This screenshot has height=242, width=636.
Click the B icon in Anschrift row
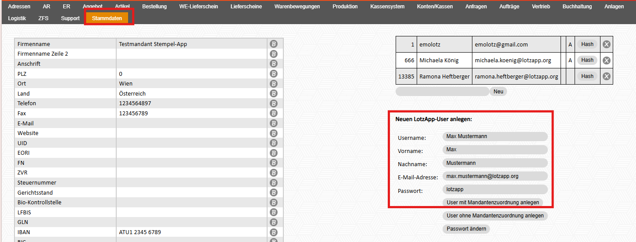tap(274, 64)
